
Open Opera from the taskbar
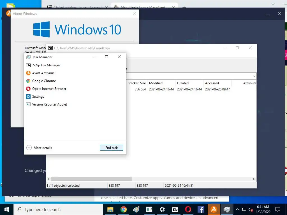188,209
